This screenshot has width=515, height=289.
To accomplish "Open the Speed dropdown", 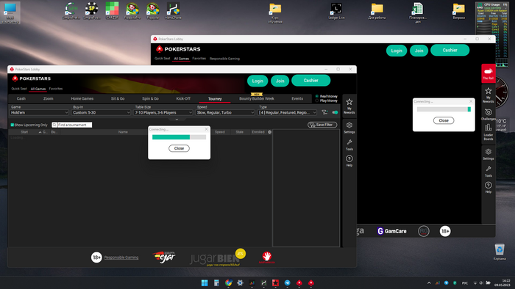I will click(x=225, y=112).
